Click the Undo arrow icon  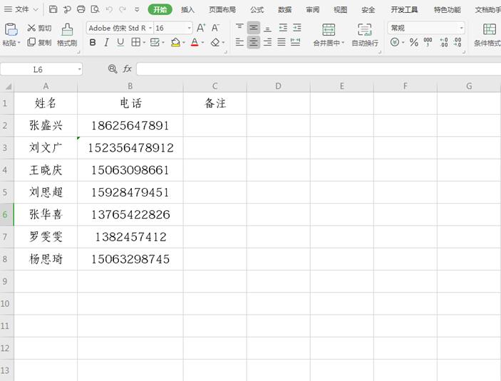click(x=109, y=9)
